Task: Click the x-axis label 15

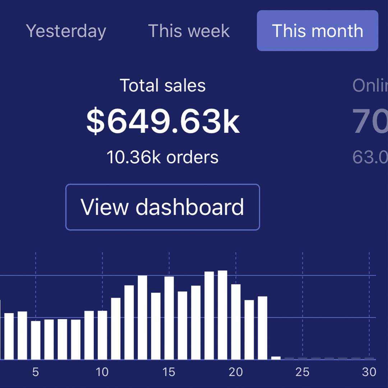Action: [169, 372]
